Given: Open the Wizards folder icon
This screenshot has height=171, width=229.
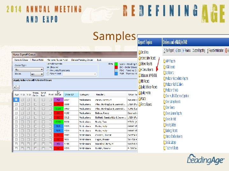Looking at the screenshot, I should click(x=140, y=99).
